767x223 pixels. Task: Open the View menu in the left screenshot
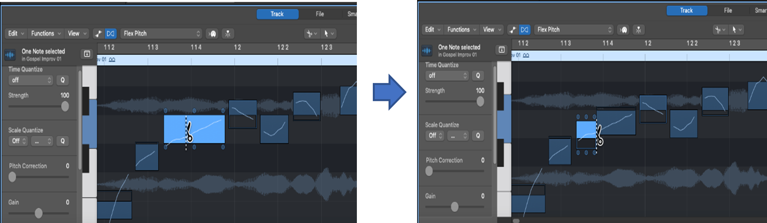[77, 34]
